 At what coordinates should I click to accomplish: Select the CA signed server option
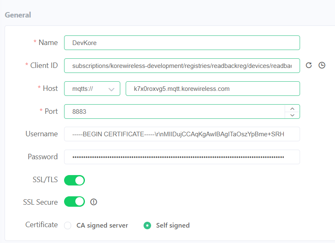click(x=67, y=225)
